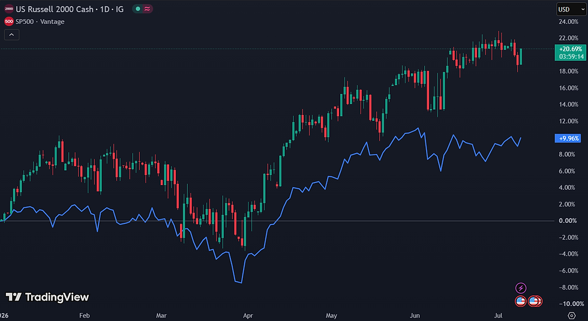This screenshot has height=321, width=588.
Task: Click the single US flag event icon
Action: [x=521, y=301]
